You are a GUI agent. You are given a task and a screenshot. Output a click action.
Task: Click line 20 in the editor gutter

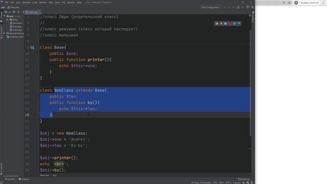tap(27, 114)
